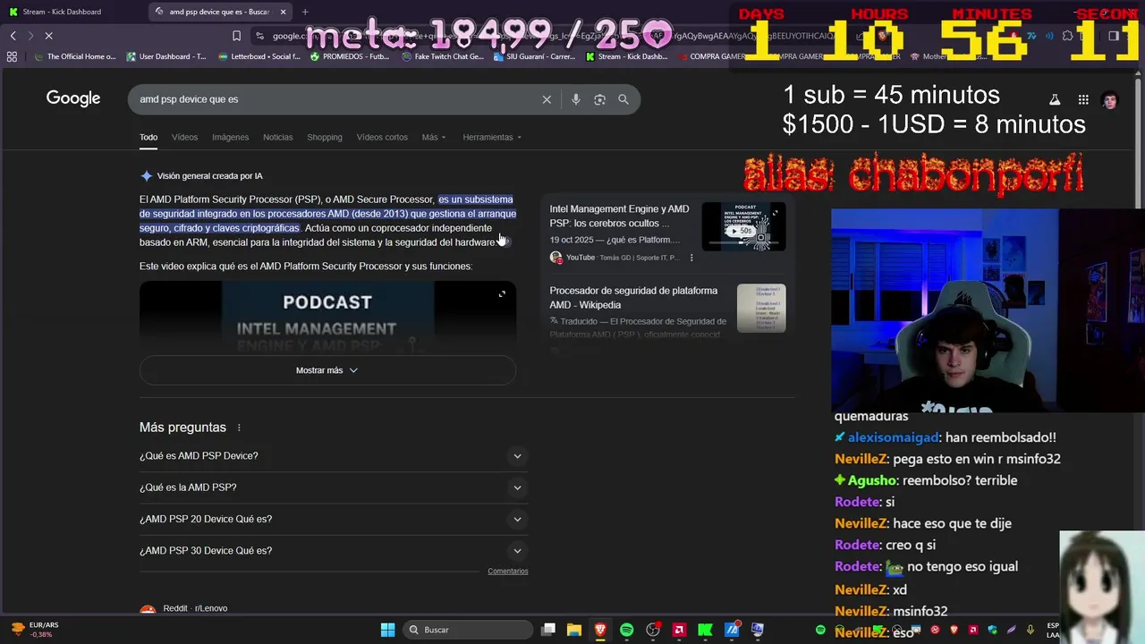This screenshot has width=1145, height=644.
Task: Click the Google logo
Action: [x=73, y=98]
